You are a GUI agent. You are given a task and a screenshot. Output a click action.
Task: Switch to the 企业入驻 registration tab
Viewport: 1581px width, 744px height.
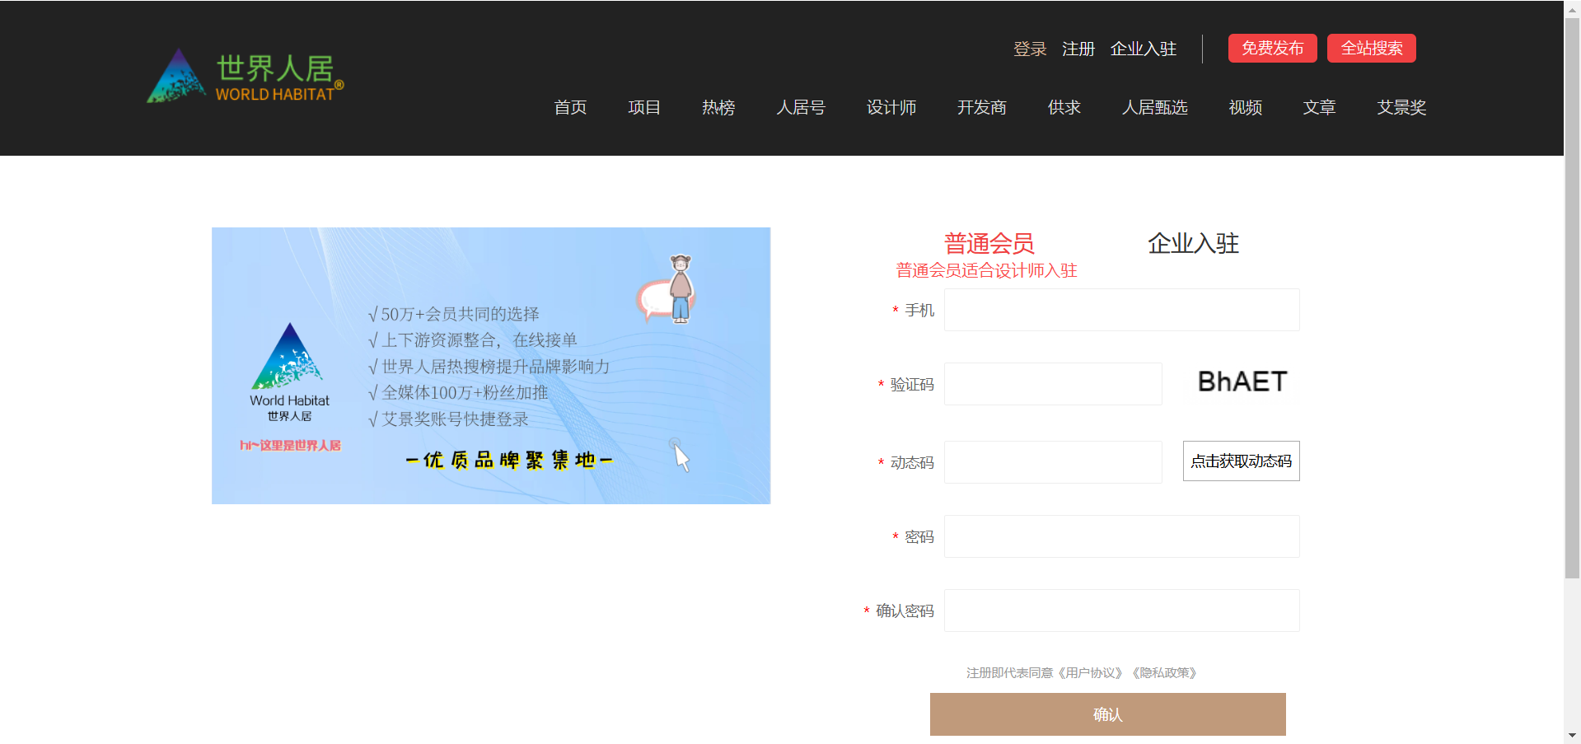click(x=1193, y=244)
